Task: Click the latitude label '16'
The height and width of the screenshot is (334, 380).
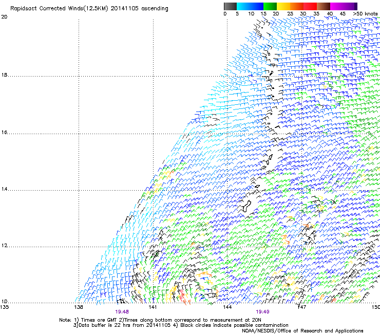Action: click(4, 133)
